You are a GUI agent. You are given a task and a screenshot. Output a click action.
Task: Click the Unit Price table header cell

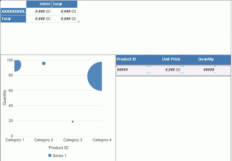point(166,59)
